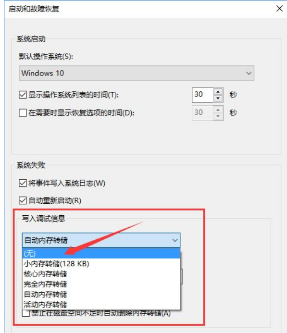The width and height of the screenshot is (287, 333).
Task: Collapse the 自动内存转储 debug info dropdown
Action: (x=101, y=240)
